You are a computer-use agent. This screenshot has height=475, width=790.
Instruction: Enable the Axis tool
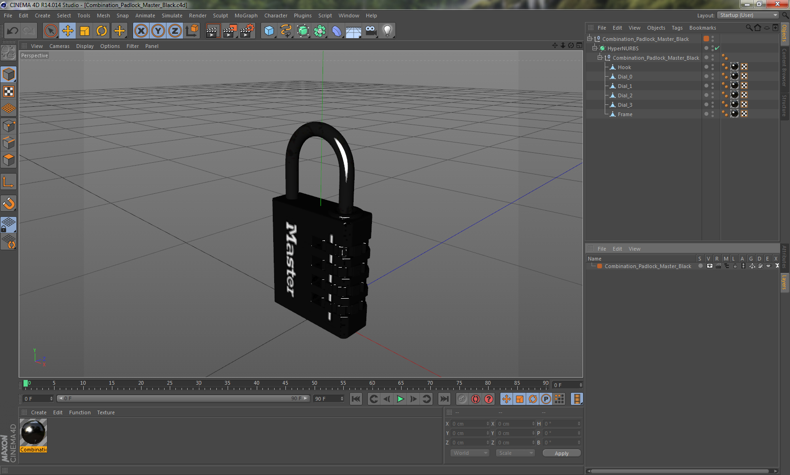click(x=8, y=182)
